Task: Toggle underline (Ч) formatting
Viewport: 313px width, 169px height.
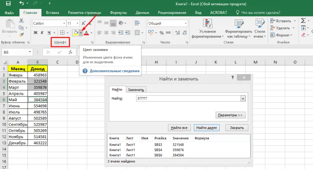Action: pos(49,32)
